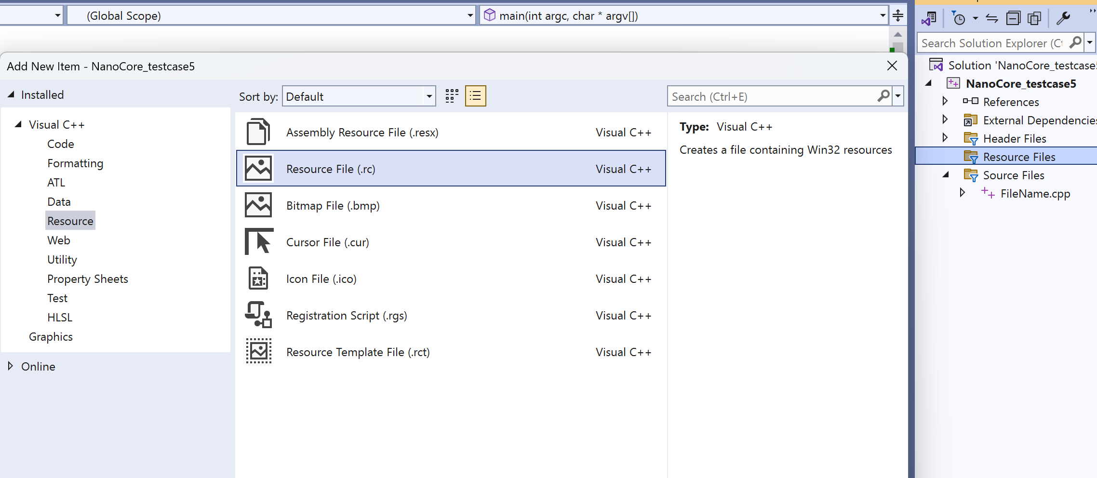The width and height of the screenshot is (1097, 478).
Task: Click the "Resource Template File (.rct)" name
Action: 358,352
